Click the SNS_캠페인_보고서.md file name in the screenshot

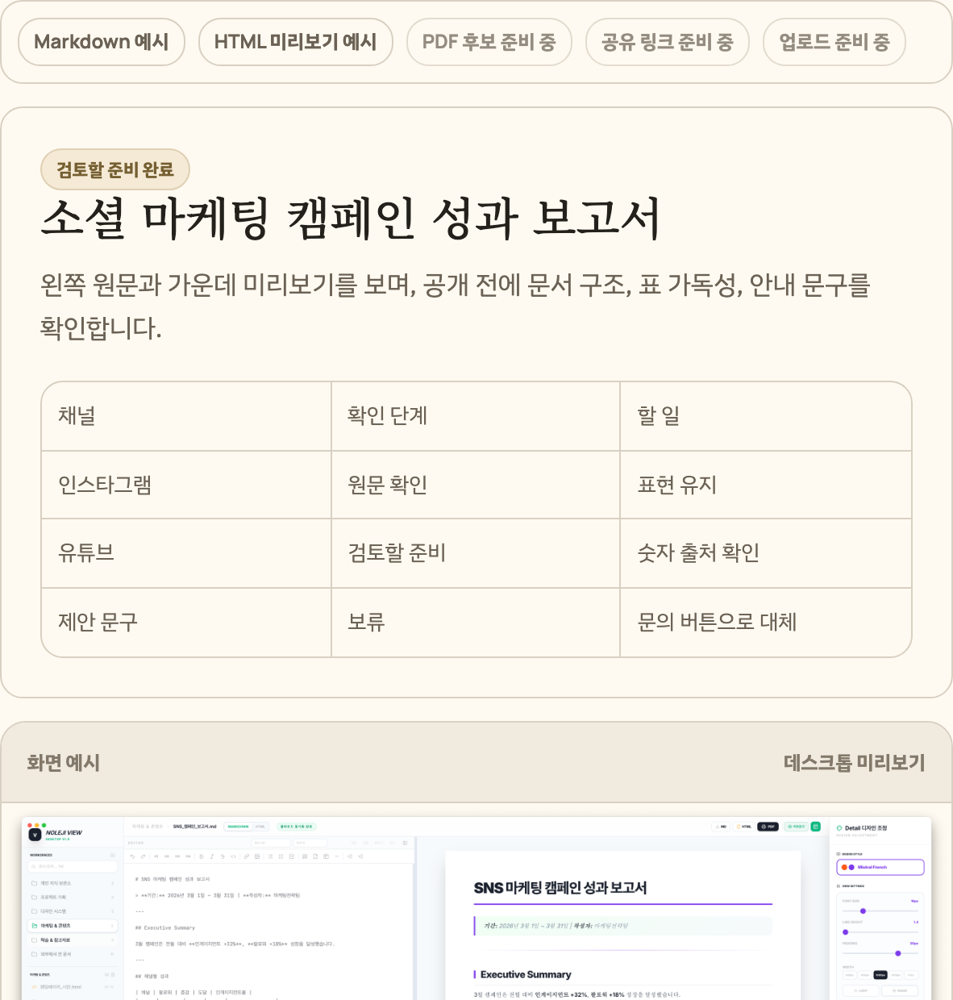194,826
